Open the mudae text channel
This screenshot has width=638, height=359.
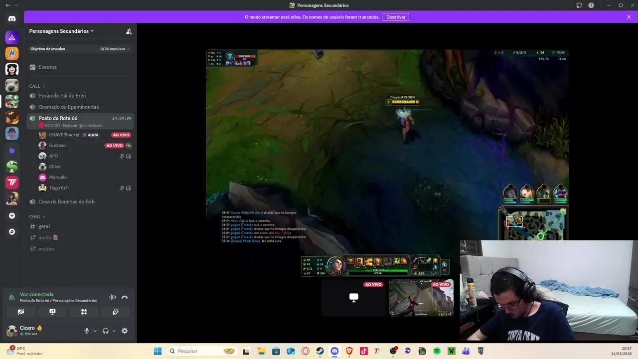point(80,249)
